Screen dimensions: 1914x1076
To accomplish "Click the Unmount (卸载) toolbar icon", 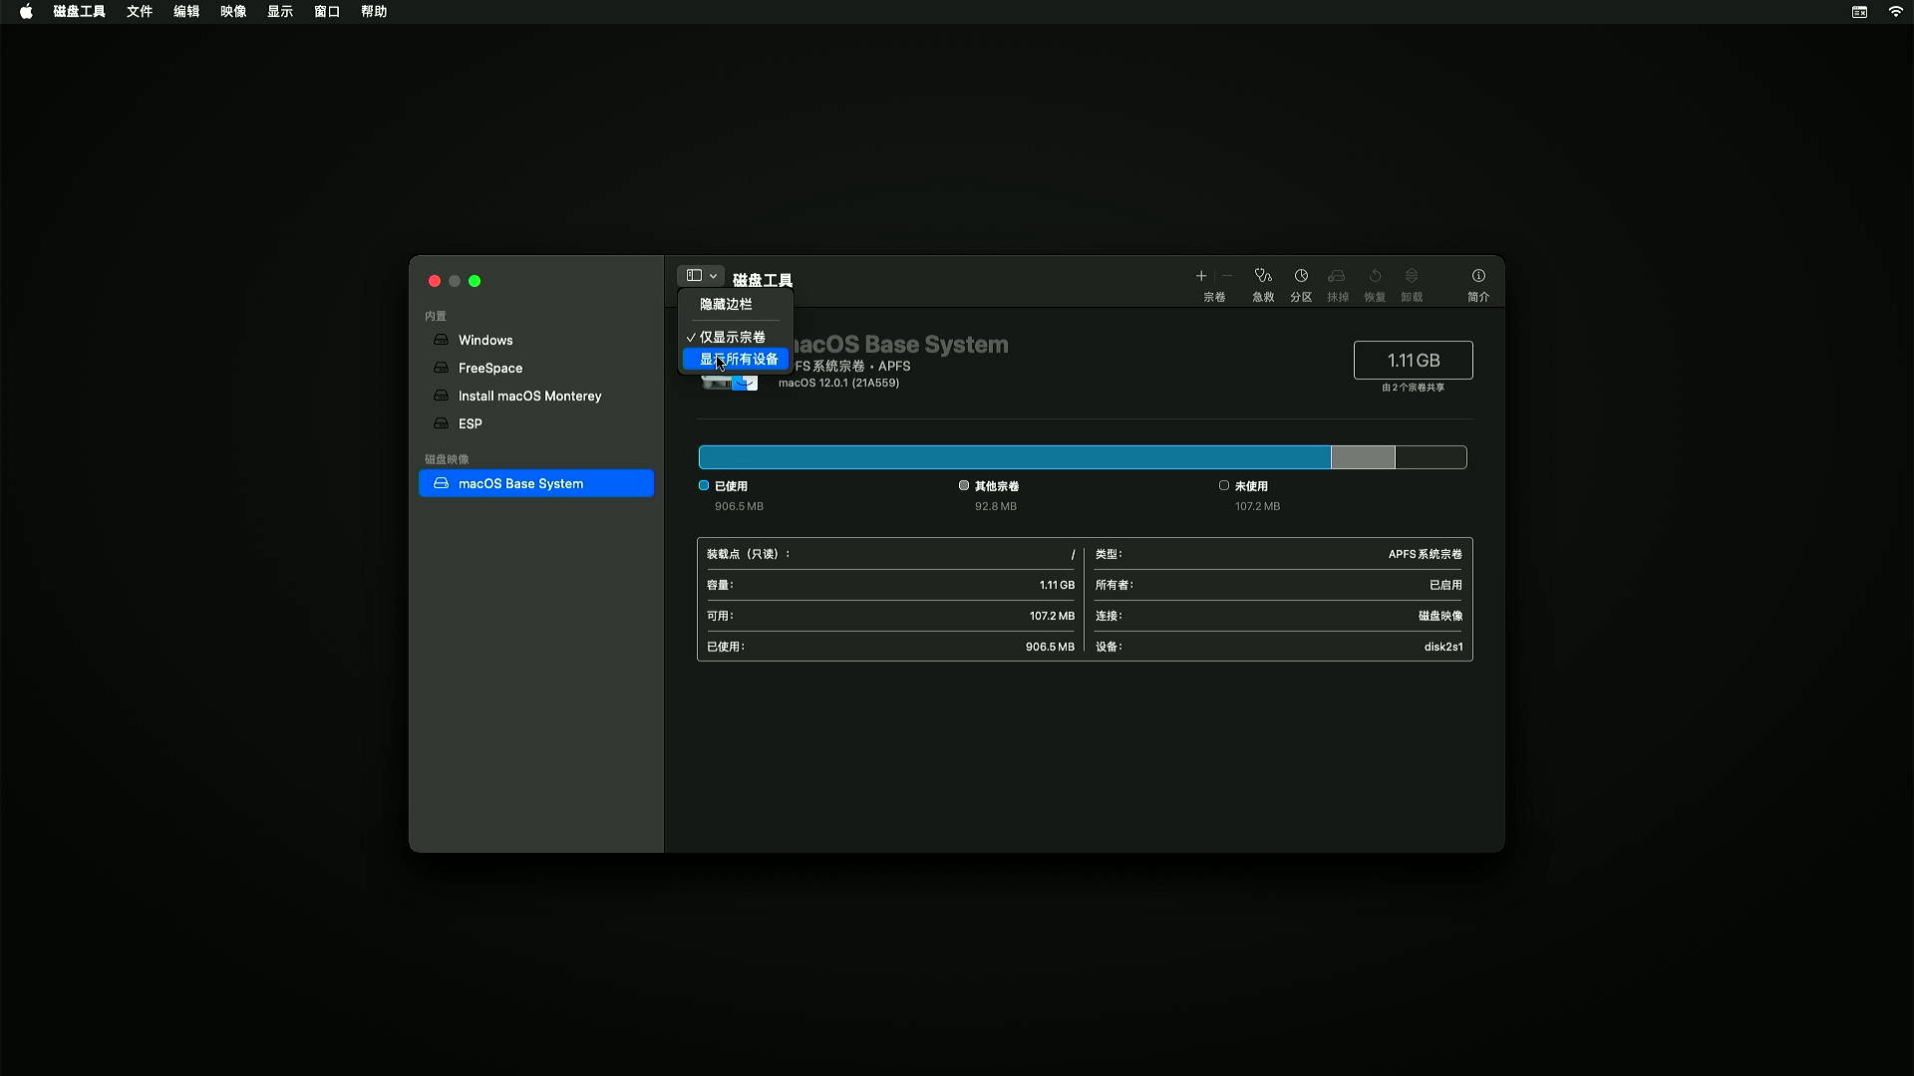I will pos(1412,276).
